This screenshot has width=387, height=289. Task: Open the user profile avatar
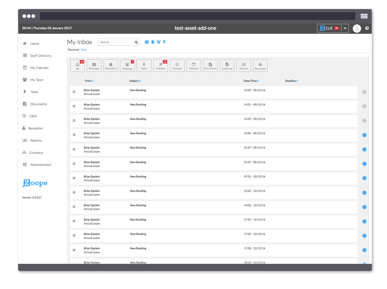coord(357,28)
